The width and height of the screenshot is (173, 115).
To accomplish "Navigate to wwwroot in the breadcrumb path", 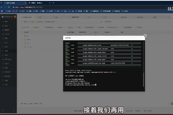I will coord(40,22).
